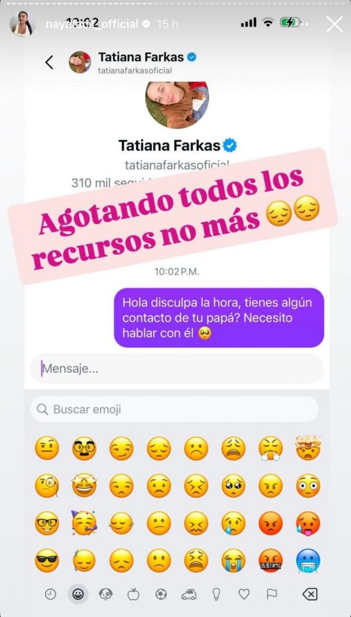The image size is (351, 617).
Task: Select the recent emojis clock tab
Action: tap(51, 594)
